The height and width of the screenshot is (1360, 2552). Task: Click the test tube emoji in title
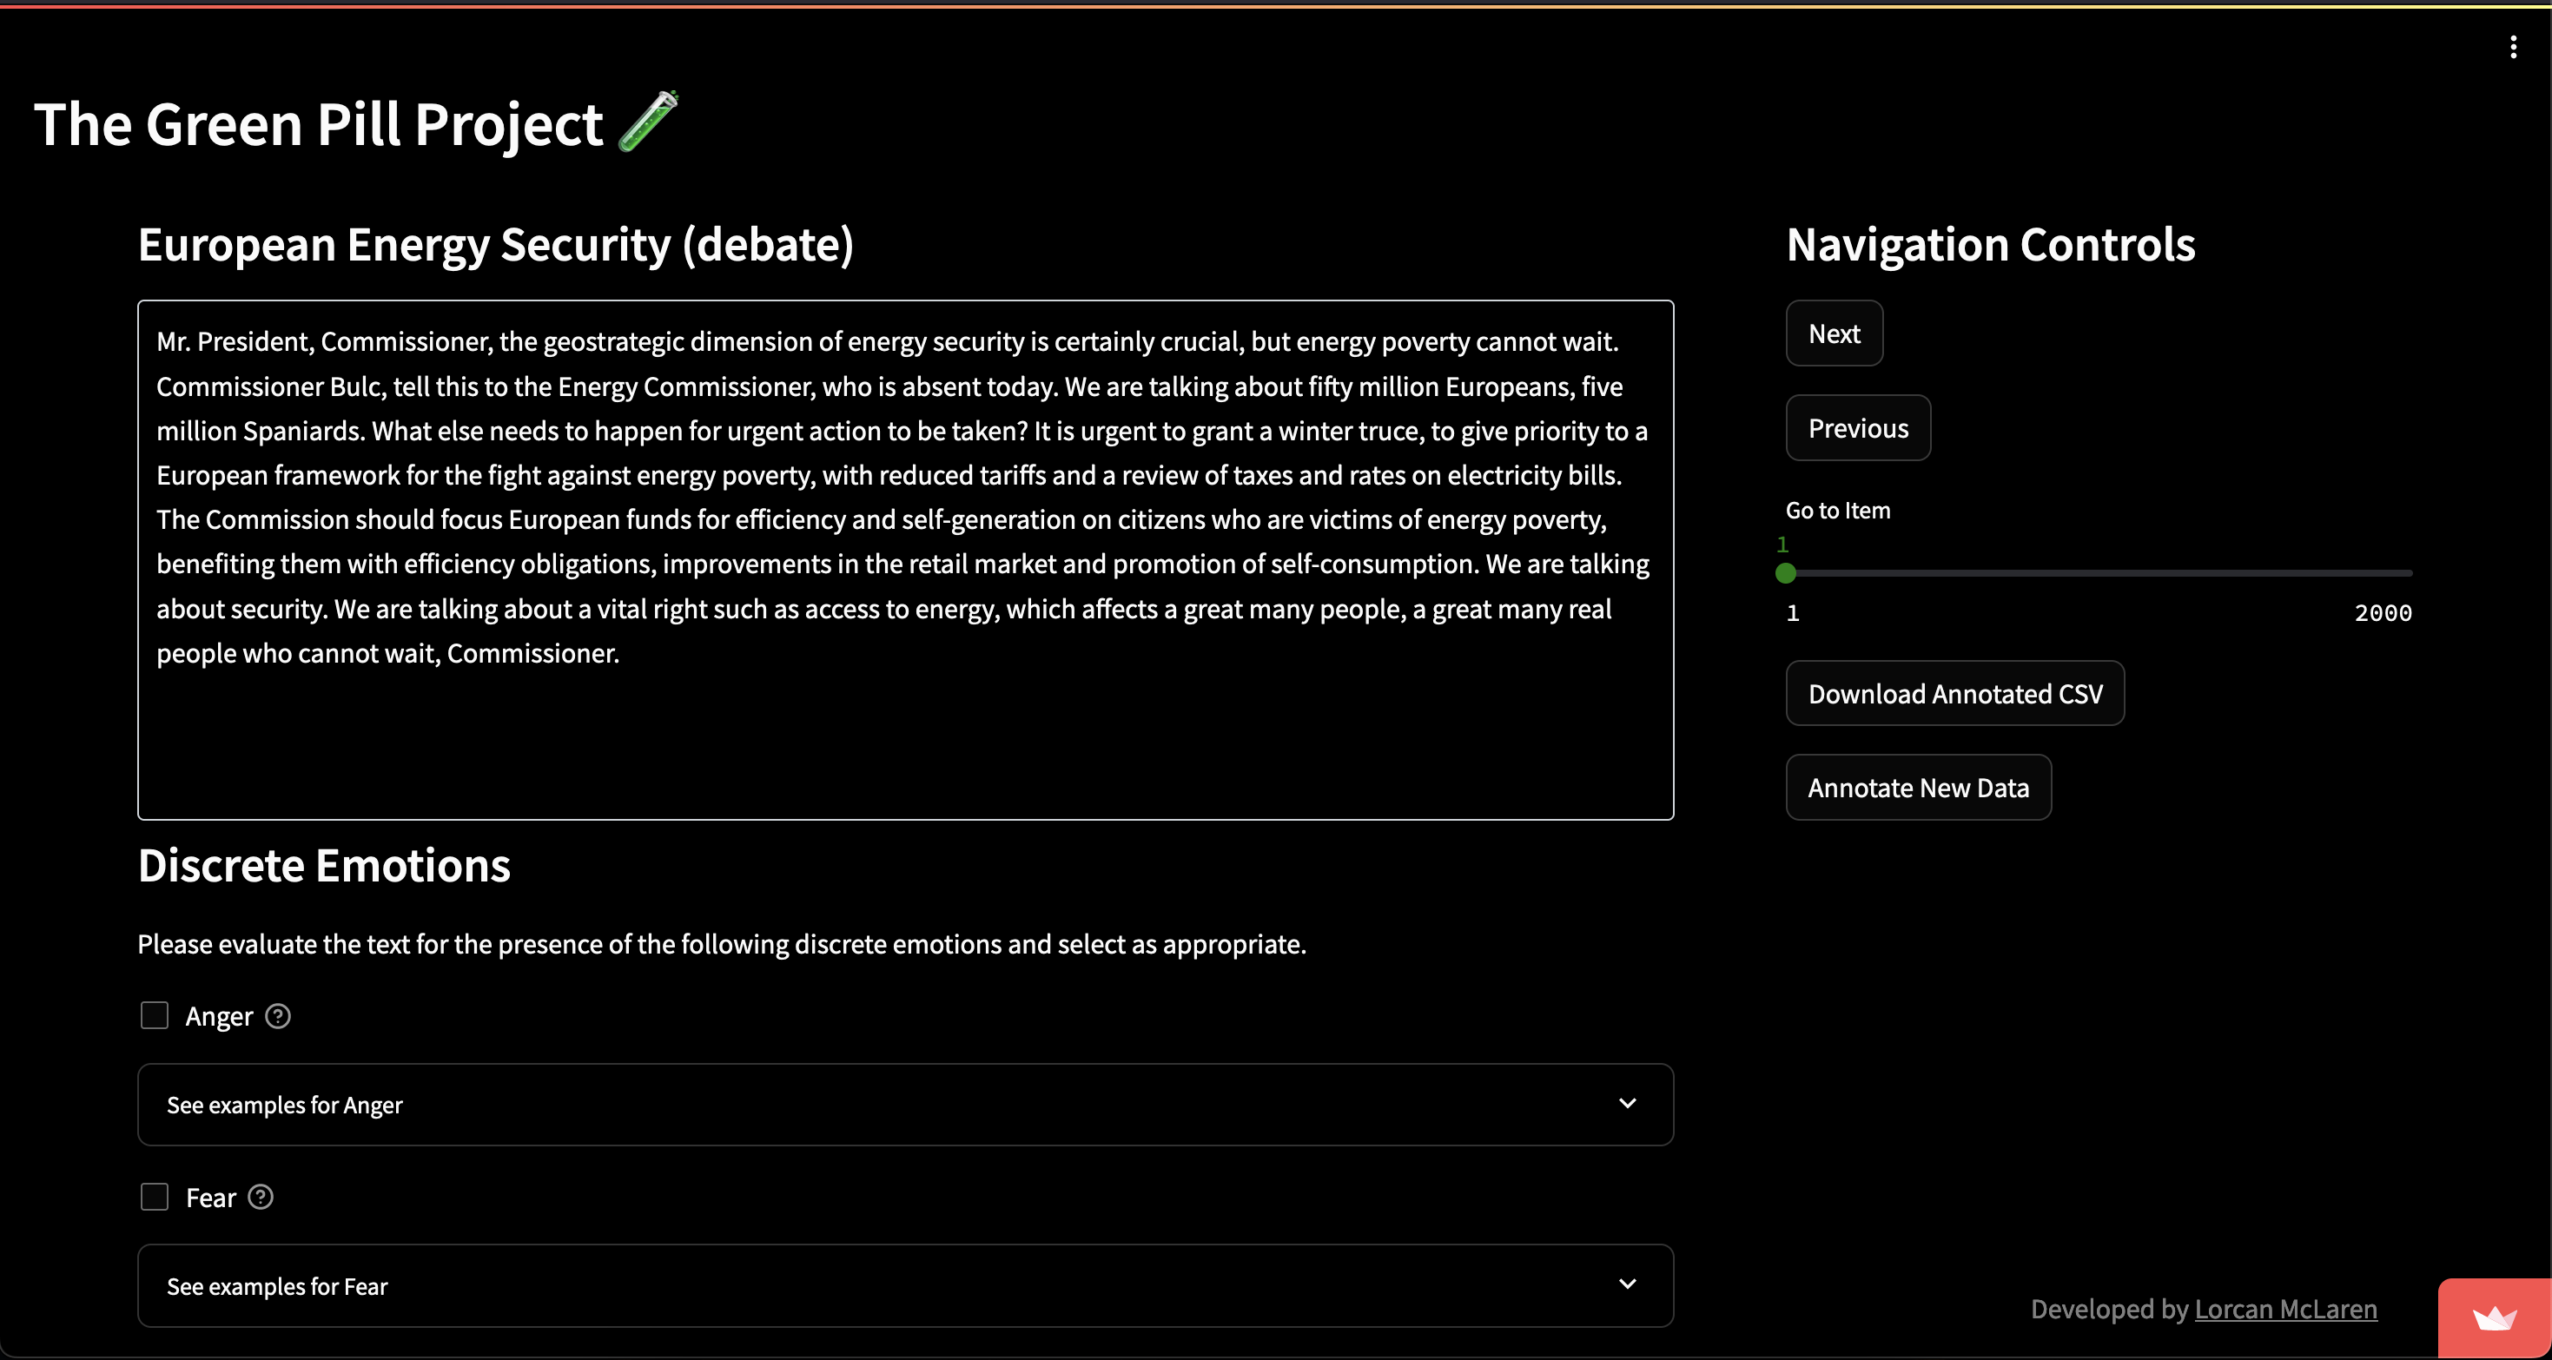coord(649,122)
